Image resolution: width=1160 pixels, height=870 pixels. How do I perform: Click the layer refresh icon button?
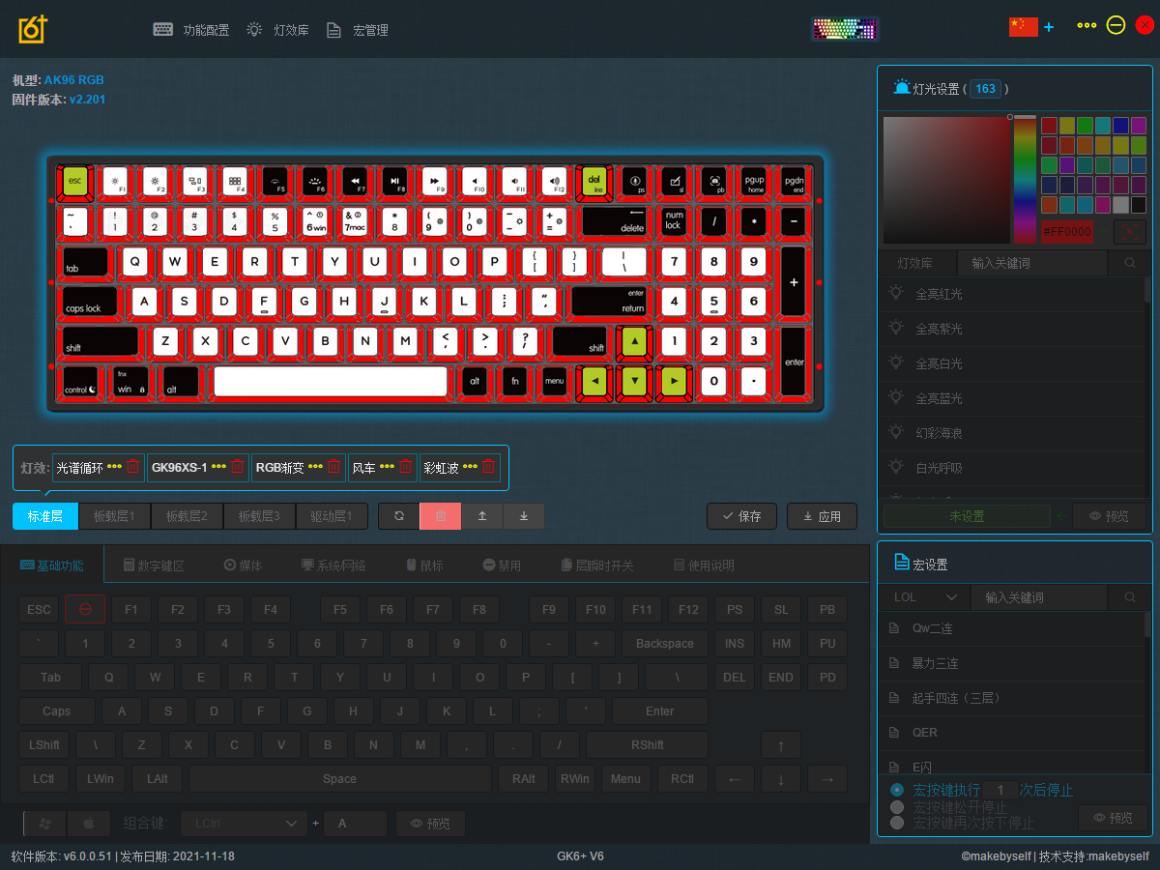pos(399,516)
